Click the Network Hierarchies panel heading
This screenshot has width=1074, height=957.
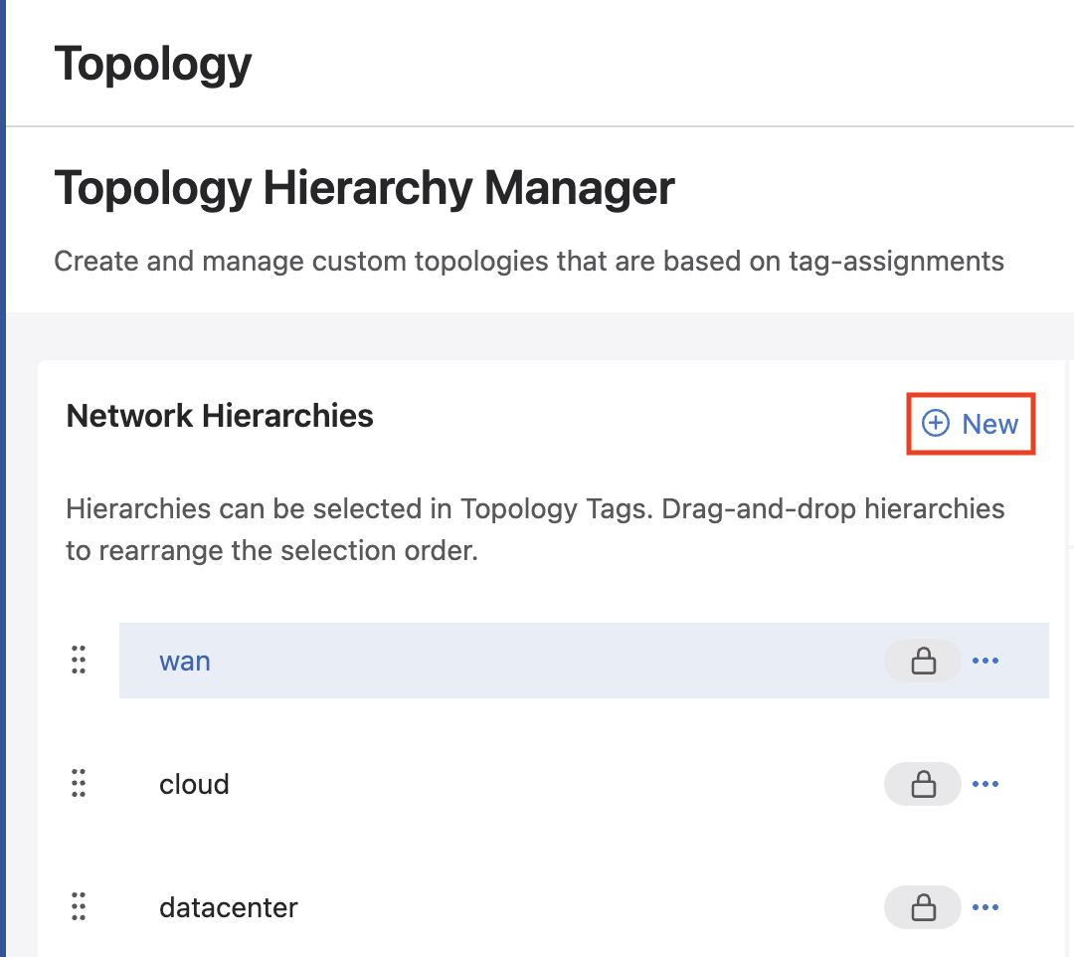coord(220,416)
